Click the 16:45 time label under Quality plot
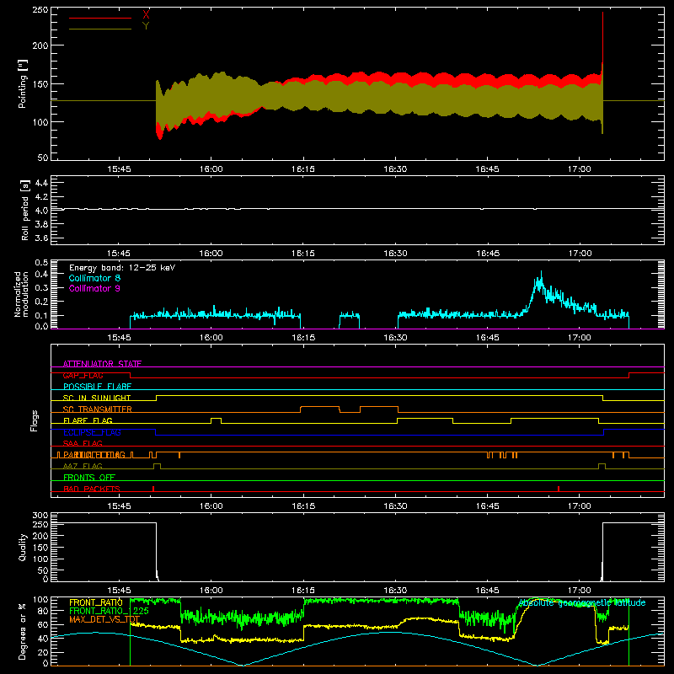Image resolution: width=674 pixels, height=674 pixels. coord(488,591)
